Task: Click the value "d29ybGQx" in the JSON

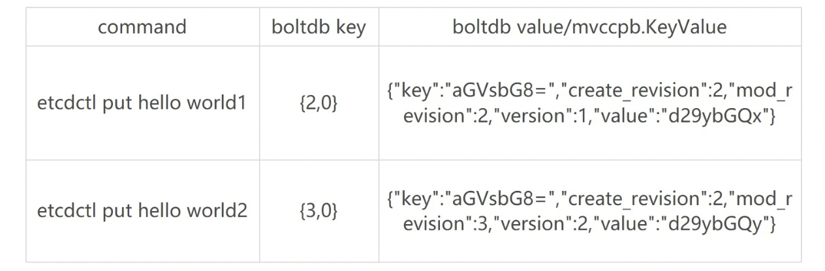Action: click(717, 116)
